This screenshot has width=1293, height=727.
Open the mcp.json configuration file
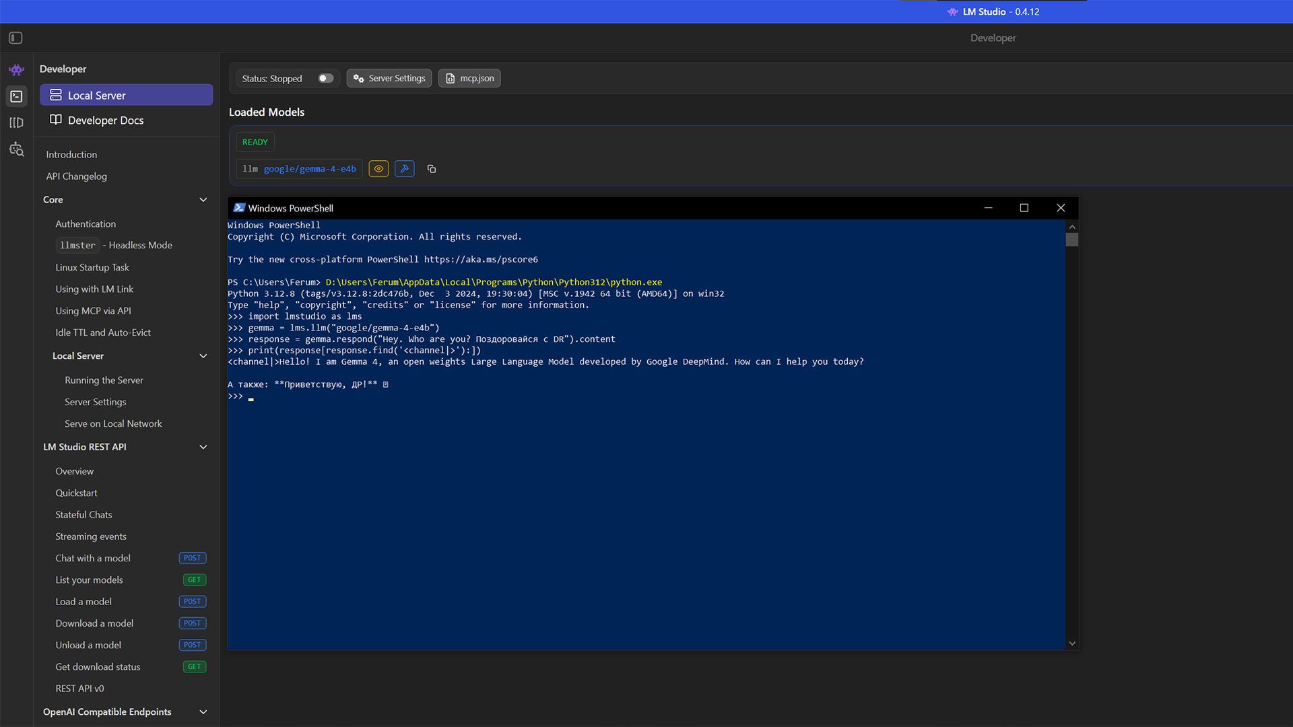pos(469,78)
